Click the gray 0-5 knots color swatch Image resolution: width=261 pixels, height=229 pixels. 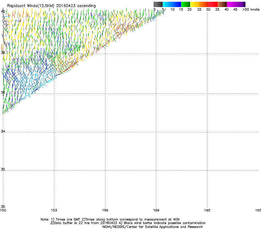158,4
